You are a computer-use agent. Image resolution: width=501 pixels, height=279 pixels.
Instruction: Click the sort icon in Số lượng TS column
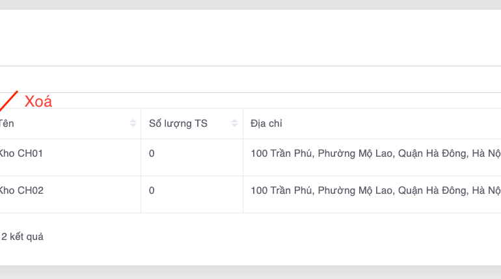coord(235,124)
